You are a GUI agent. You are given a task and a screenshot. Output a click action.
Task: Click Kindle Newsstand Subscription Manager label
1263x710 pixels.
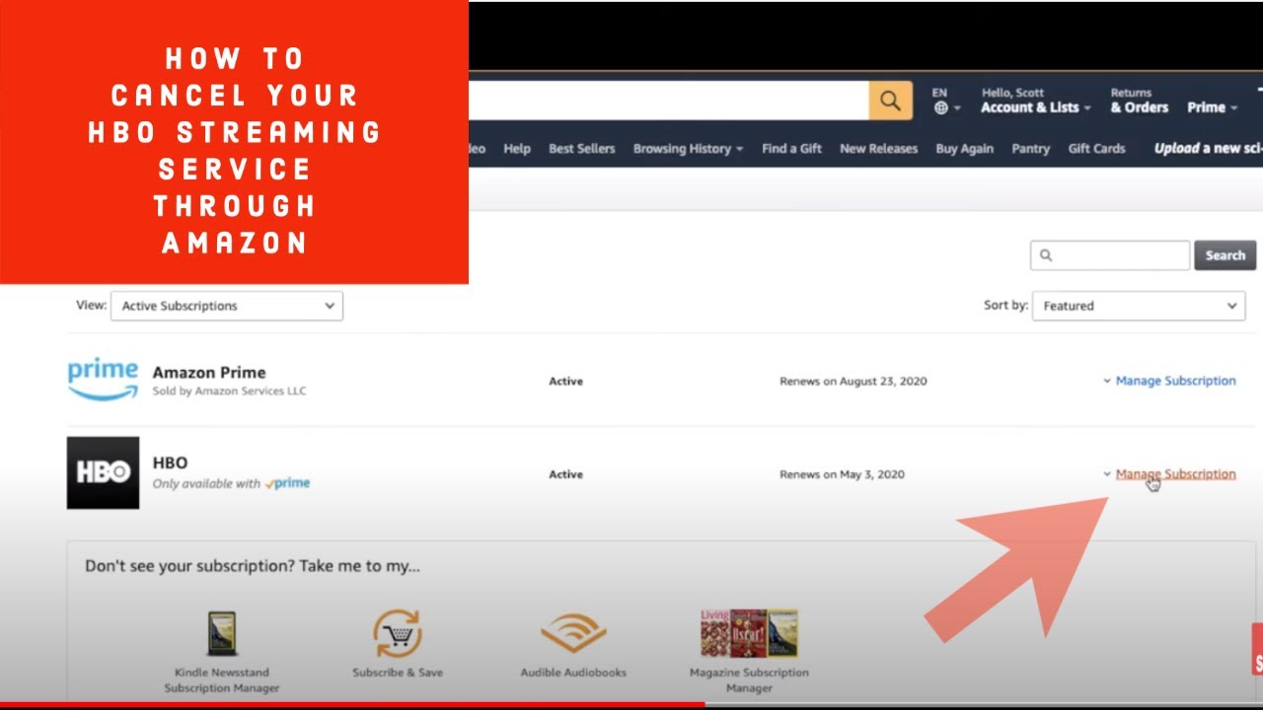click(x=222, y=680)
